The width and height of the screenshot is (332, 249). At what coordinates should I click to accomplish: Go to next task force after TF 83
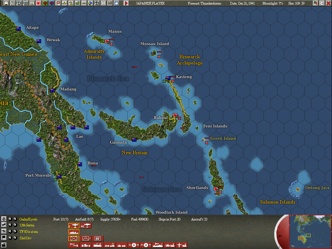pos(15,231)
